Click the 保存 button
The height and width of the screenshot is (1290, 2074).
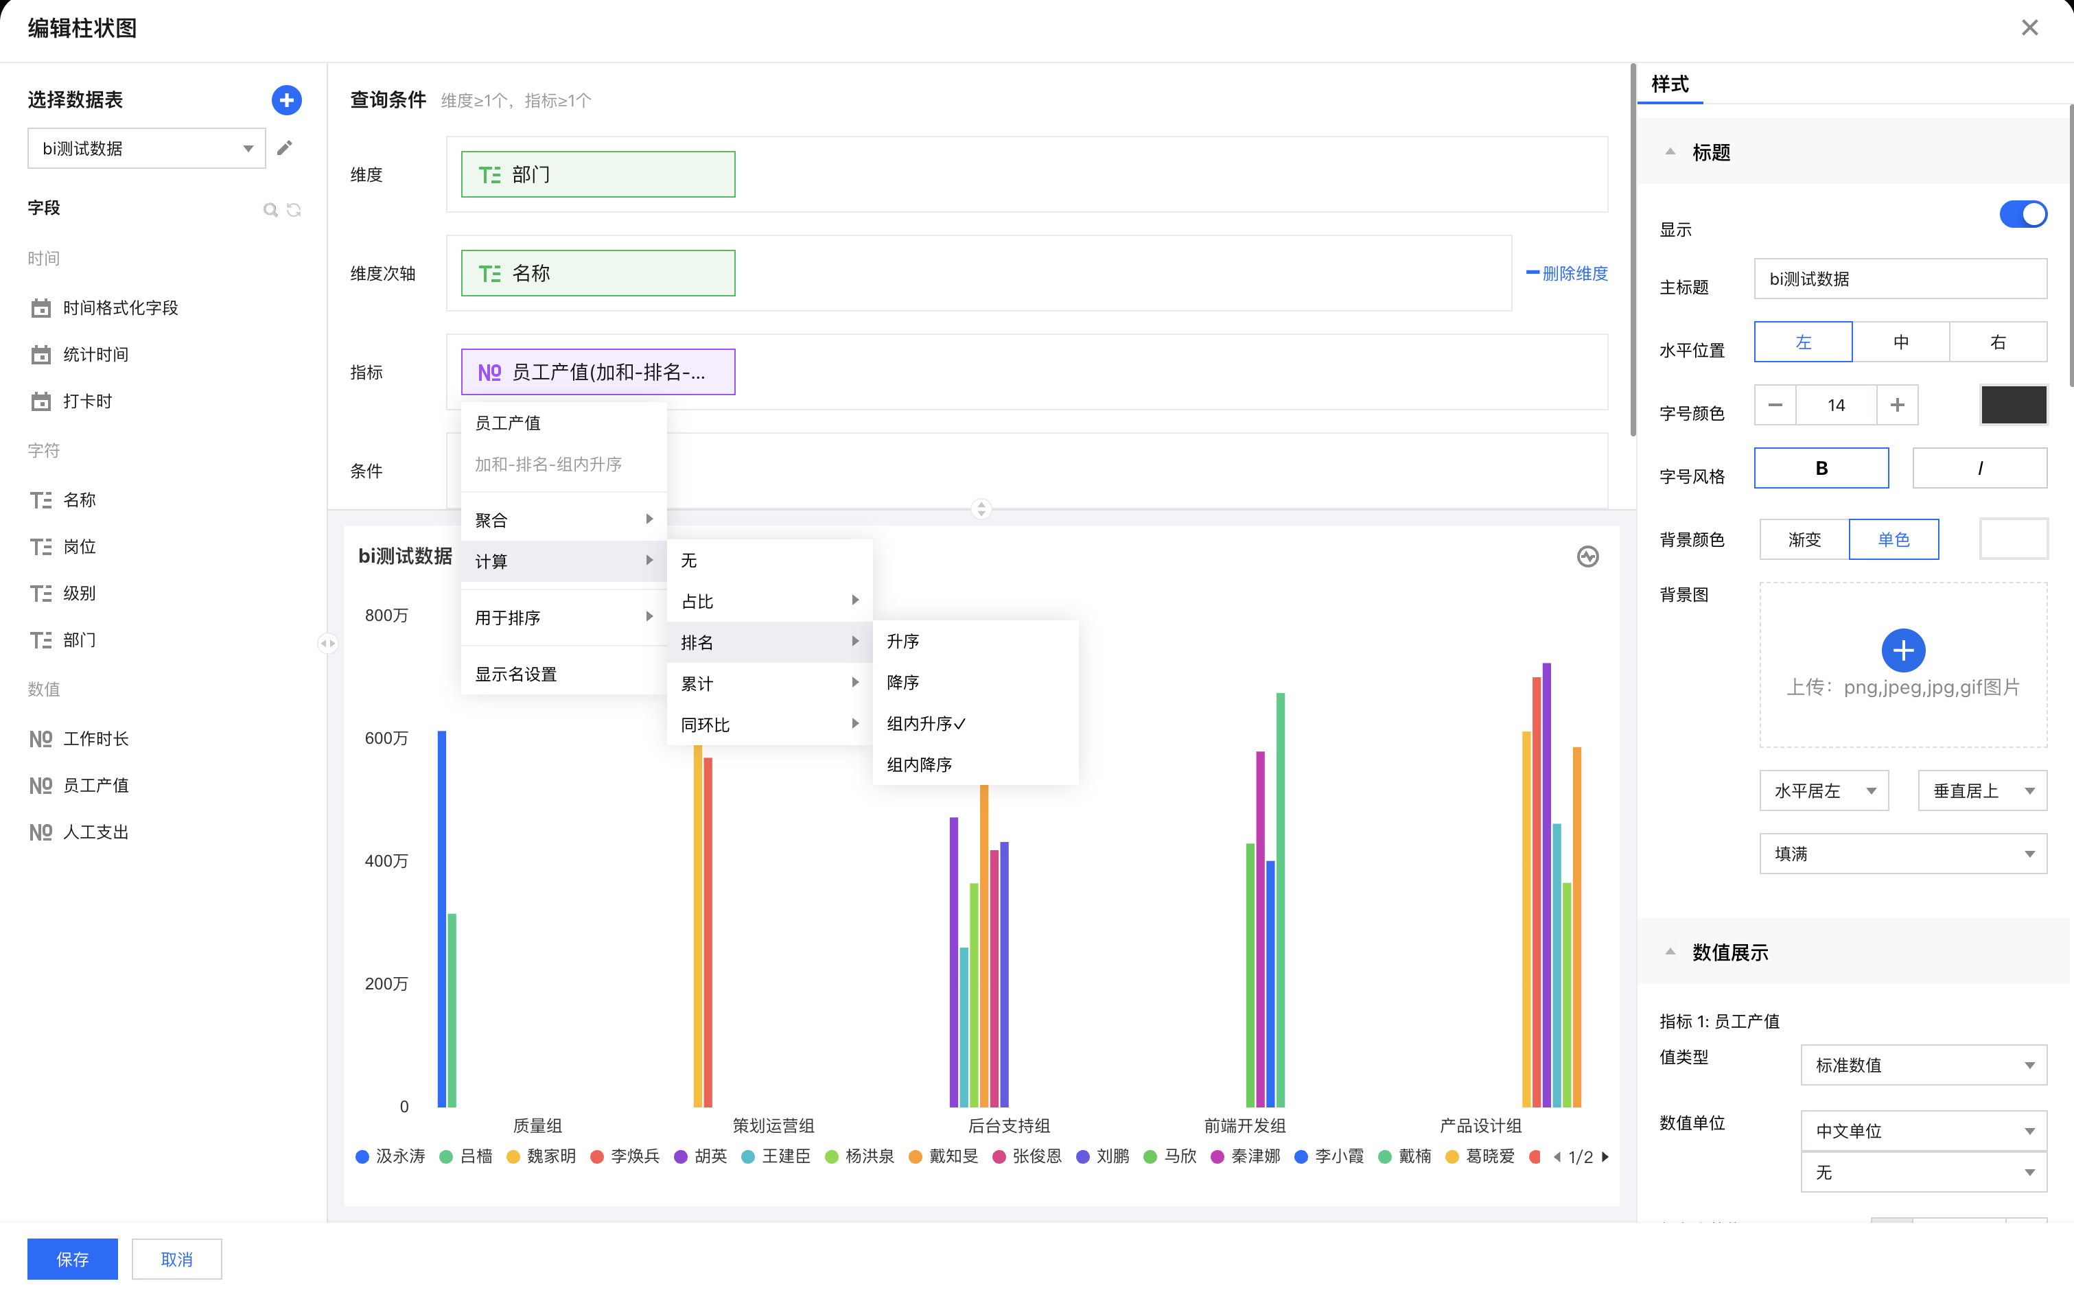pyautogui.click(x=73, y=1258)
